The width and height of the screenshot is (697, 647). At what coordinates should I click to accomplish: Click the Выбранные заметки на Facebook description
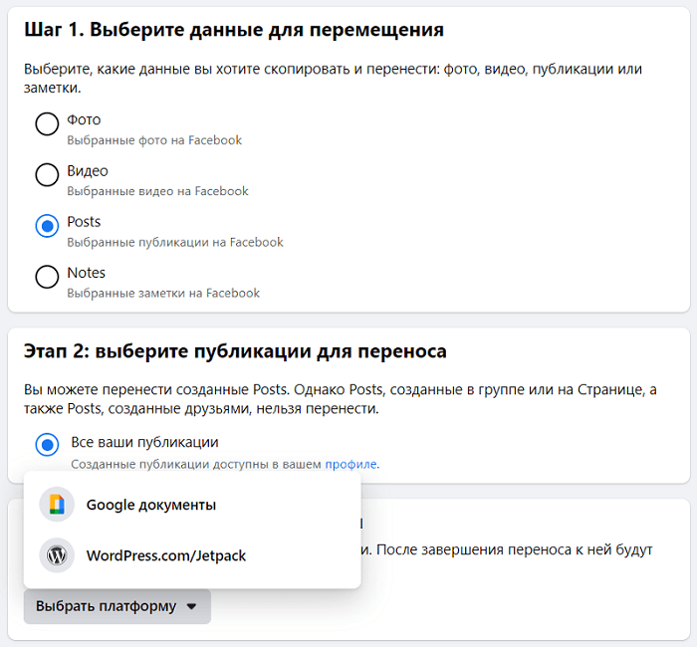(163, 294)
